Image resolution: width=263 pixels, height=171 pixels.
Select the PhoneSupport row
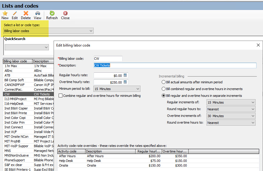point(29,160)
